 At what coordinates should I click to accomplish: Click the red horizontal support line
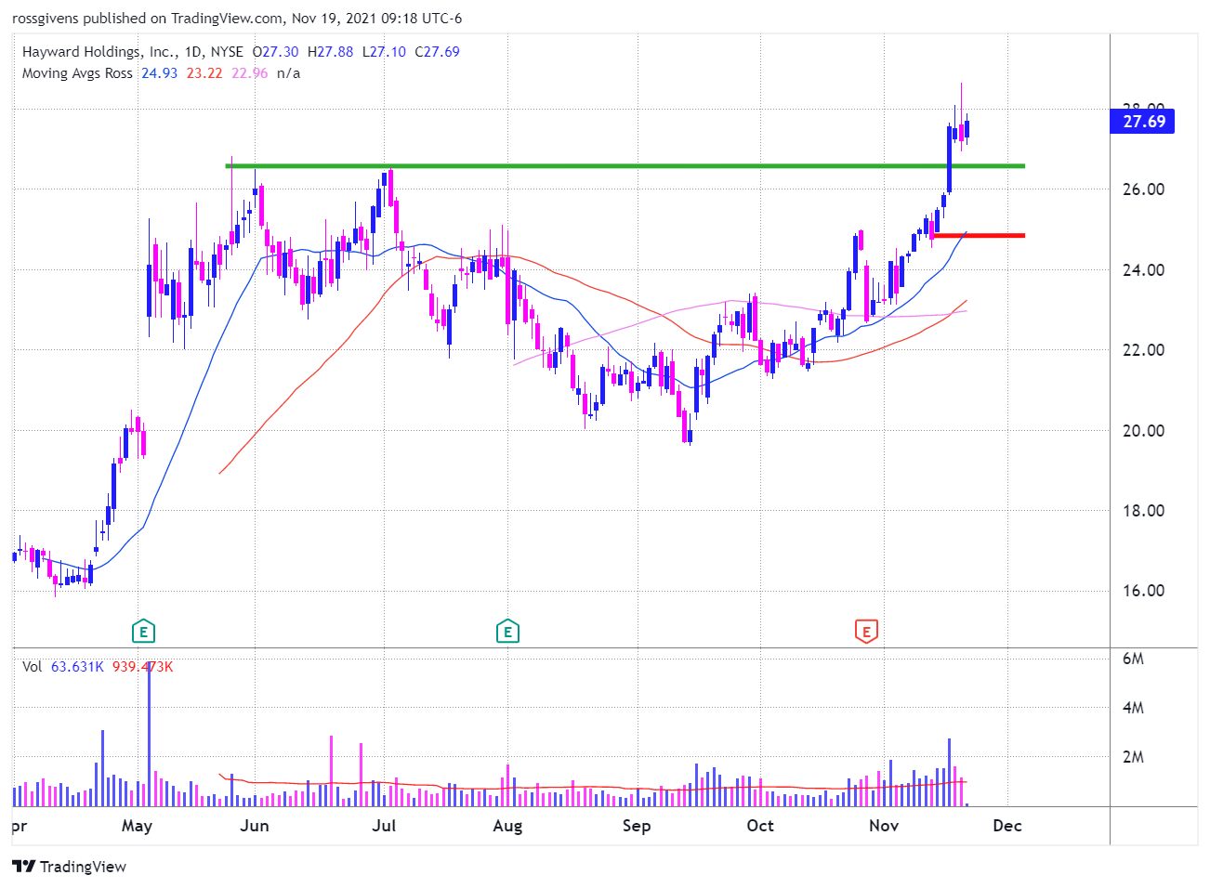click(979, 235)
